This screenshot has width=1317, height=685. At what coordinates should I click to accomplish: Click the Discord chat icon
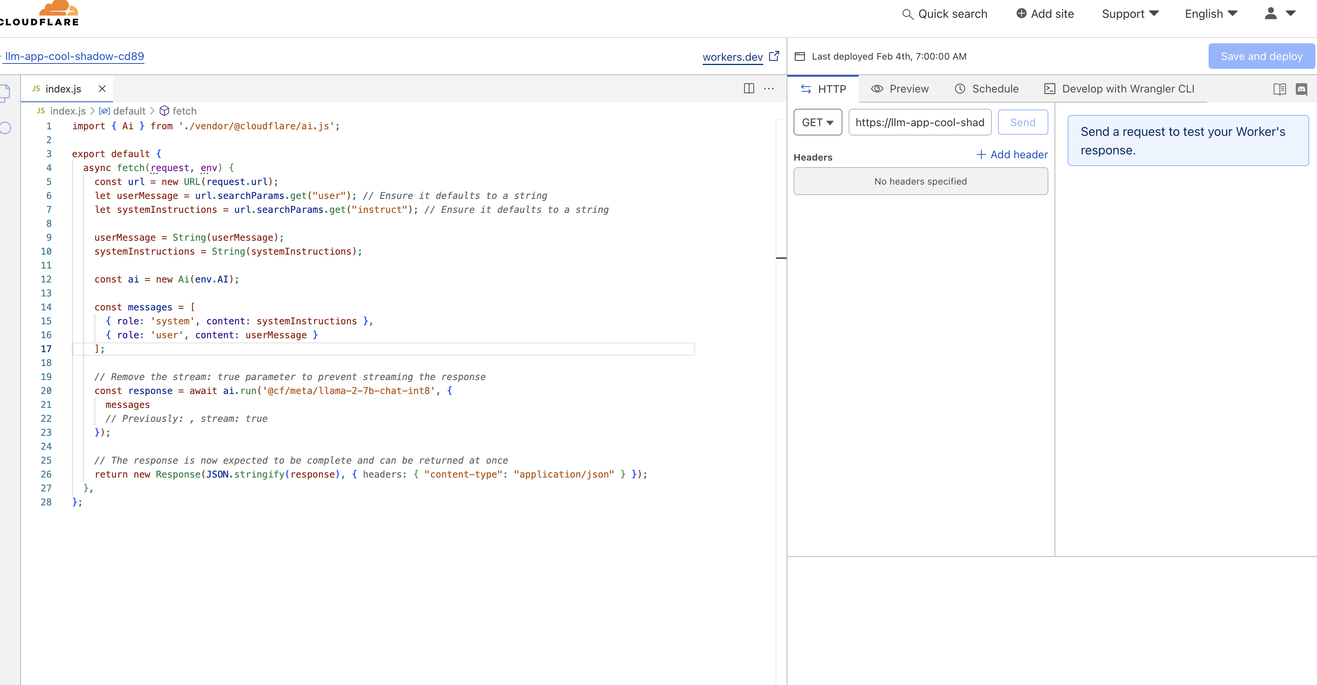coord(1301,89)
